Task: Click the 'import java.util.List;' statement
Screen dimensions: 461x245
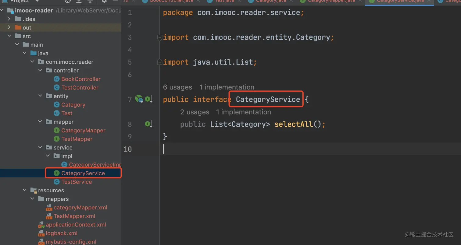Action: (x=210, y=62)
